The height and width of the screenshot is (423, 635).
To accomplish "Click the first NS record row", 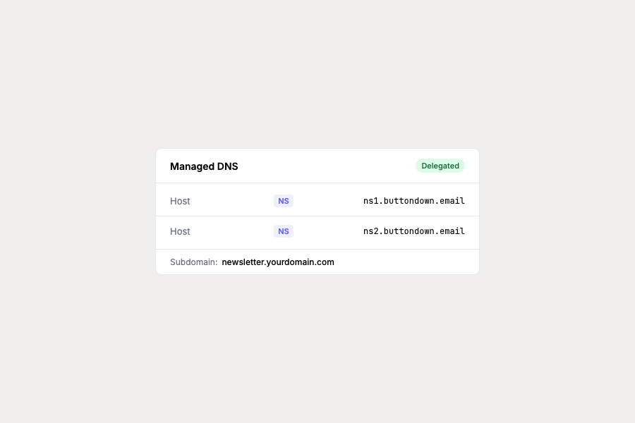I will (317, 201).
